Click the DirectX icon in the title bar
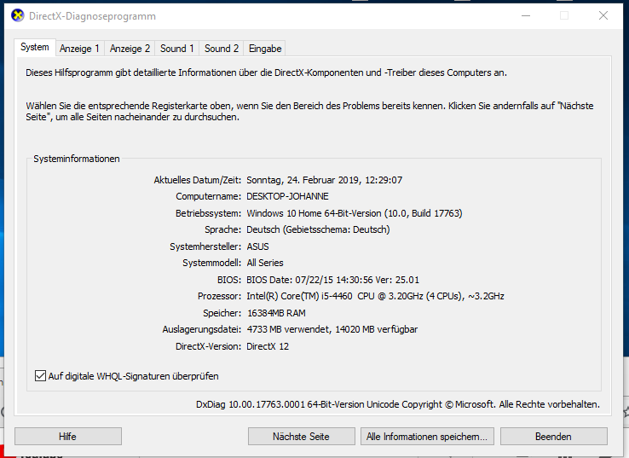This screenshot has height=458, width=629. [17, 16]
